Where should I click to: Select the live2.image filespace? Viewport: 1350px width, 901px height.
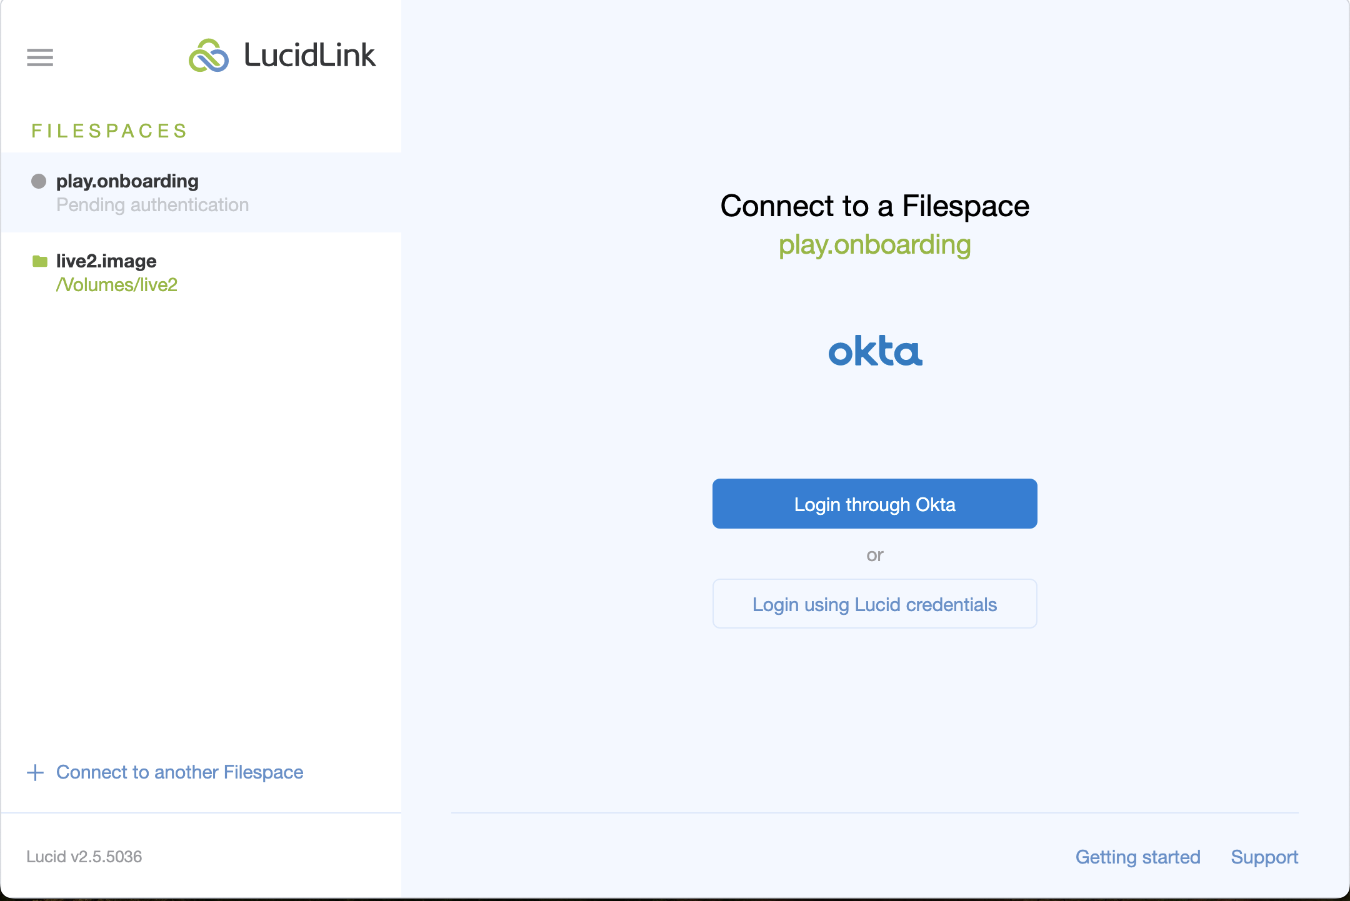(106, 261)
